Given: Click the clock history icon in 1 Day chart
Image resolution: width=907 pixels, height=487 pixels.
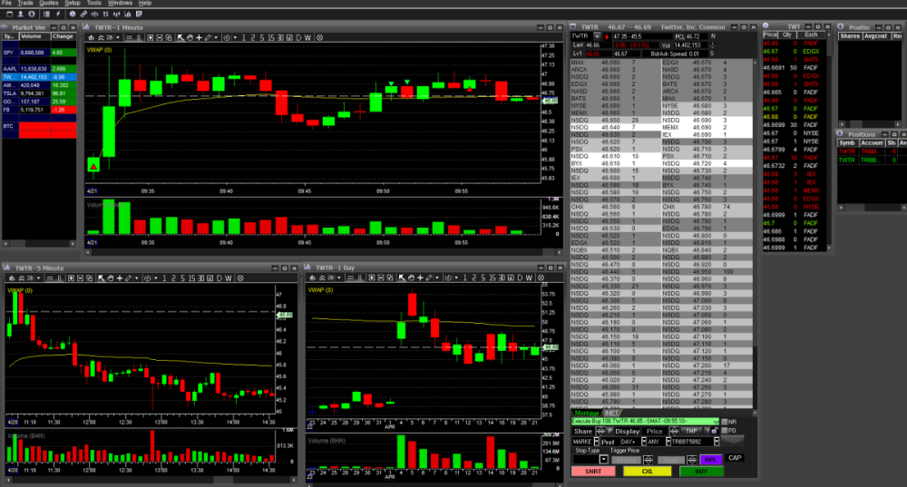Looking at the screenshot, I should coord(448,278).
